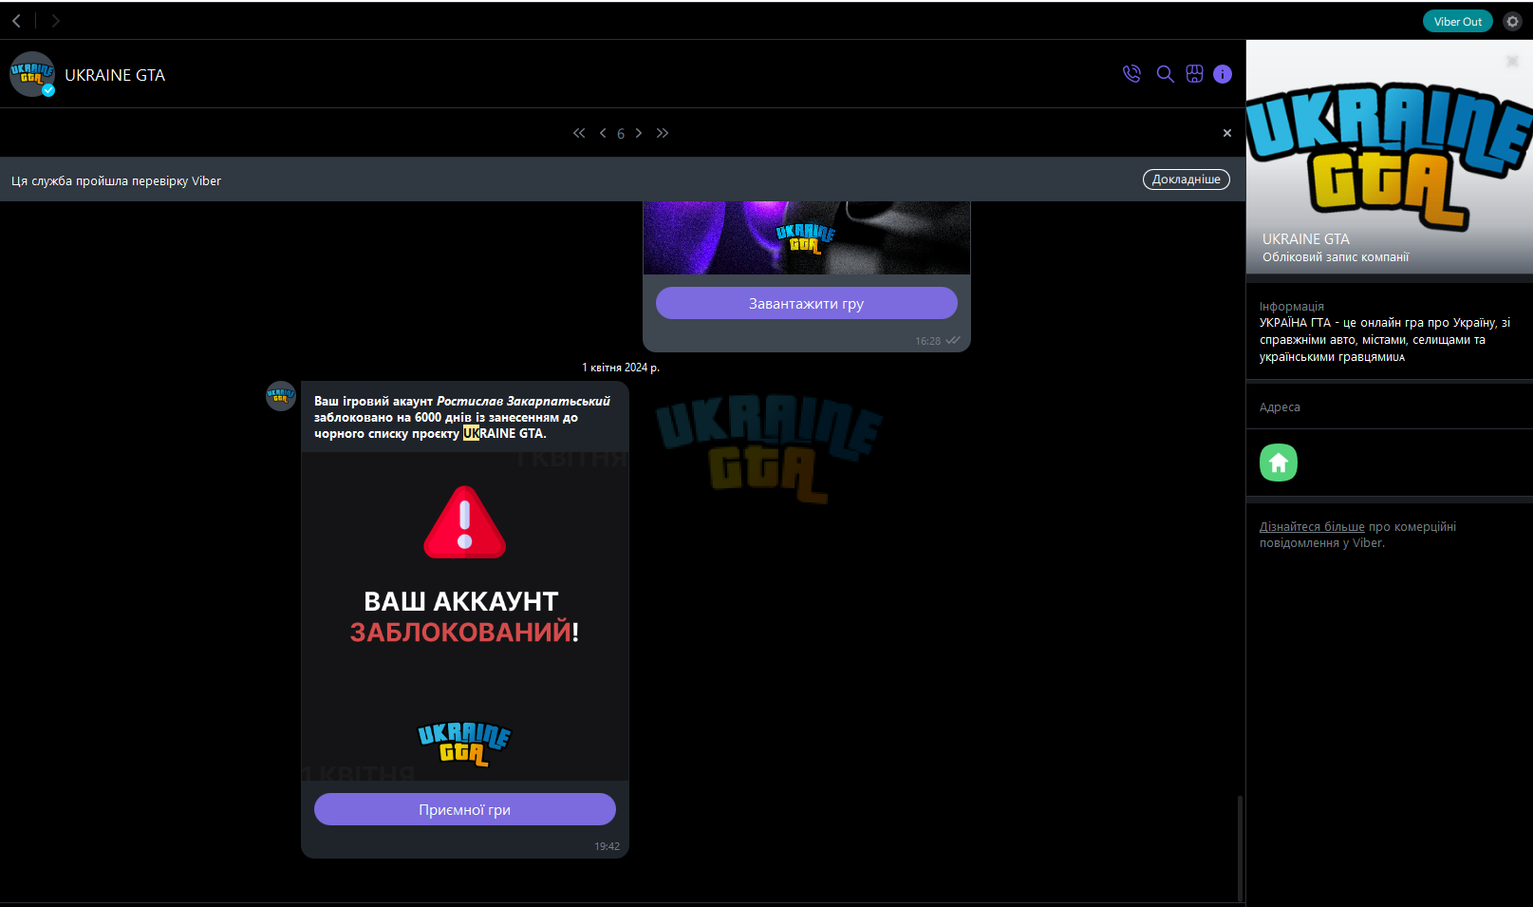Toggle the chat info panel icon

click(1223, 74)
